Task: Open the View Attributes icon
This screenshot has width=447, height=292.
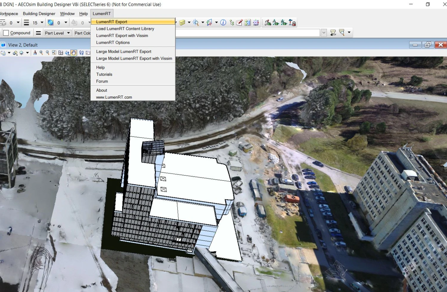Action: point(3,53)
